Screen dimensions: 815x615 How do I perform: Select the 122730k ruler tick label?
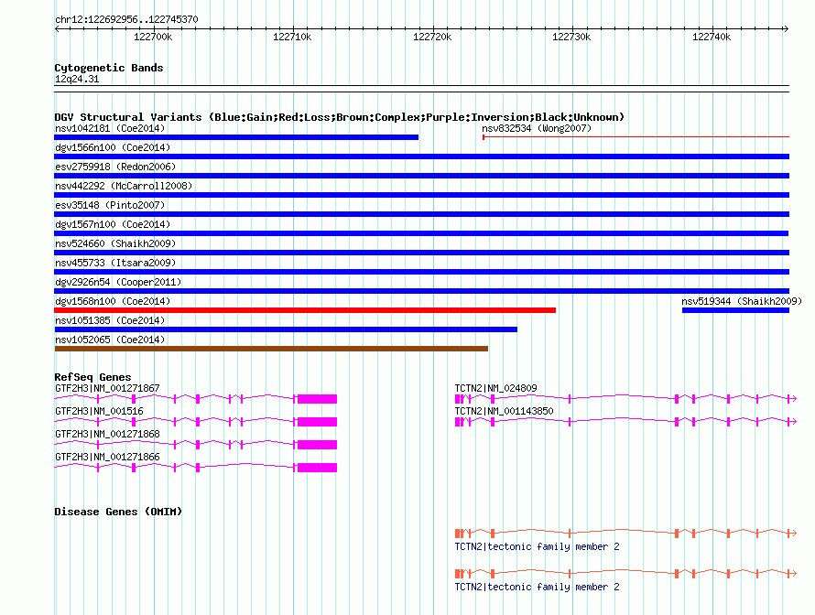pyautogui.click(x=571, y=37)
